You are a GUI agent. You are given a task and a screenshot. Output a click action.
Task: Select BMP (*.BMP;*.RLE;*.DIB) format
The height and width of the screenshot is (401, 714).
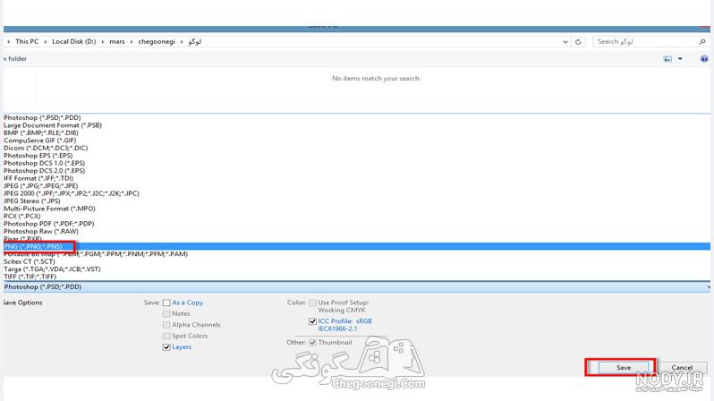[x=41, y=132]
